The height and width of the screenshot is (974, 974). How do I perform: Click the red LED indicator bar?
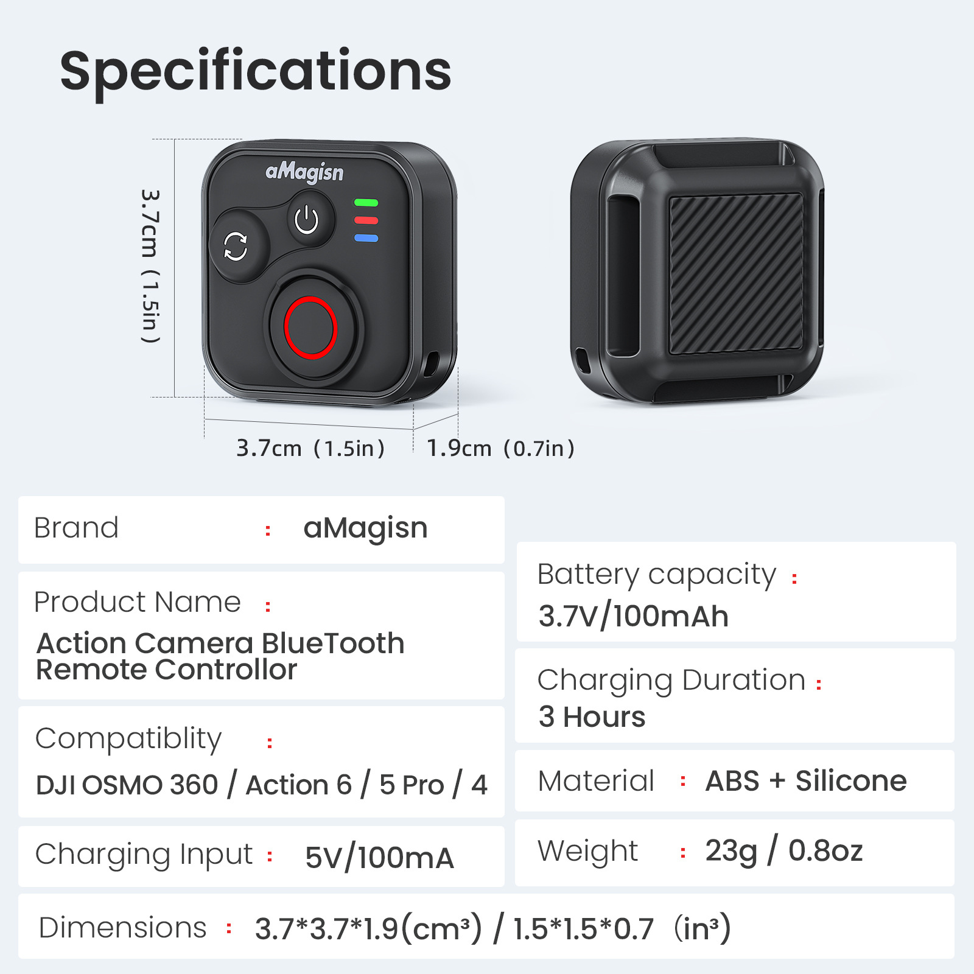366,220
